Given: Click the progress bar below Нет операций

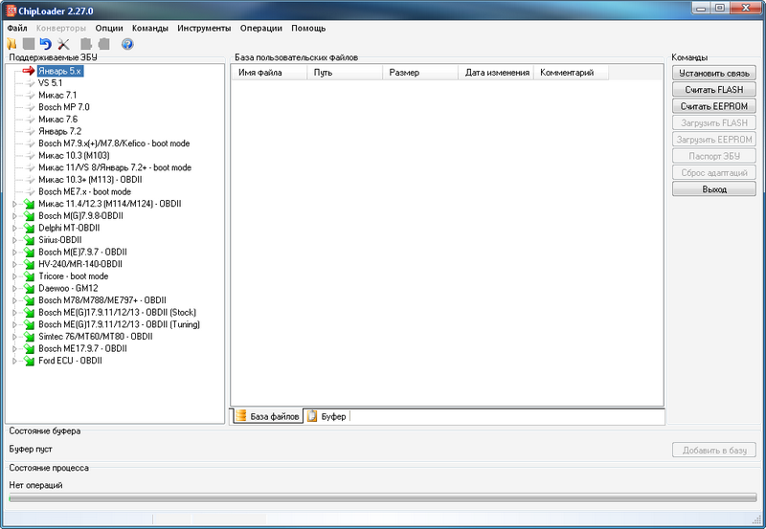Looking at the screenshot, I should click(x=382, y=497).
